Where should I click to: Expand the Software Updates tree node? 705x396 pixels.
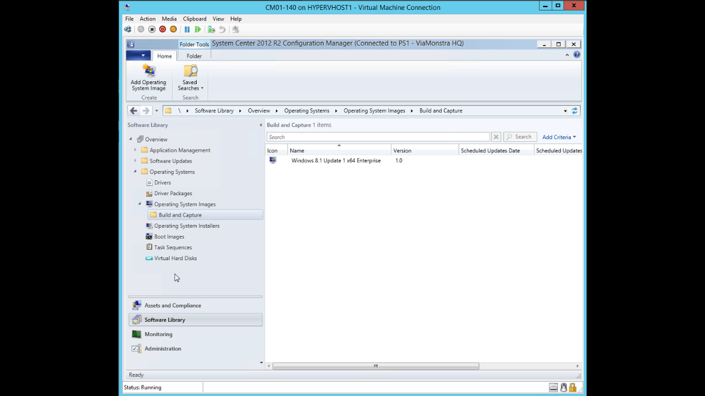pyautogui.click(x=135, y=161)
